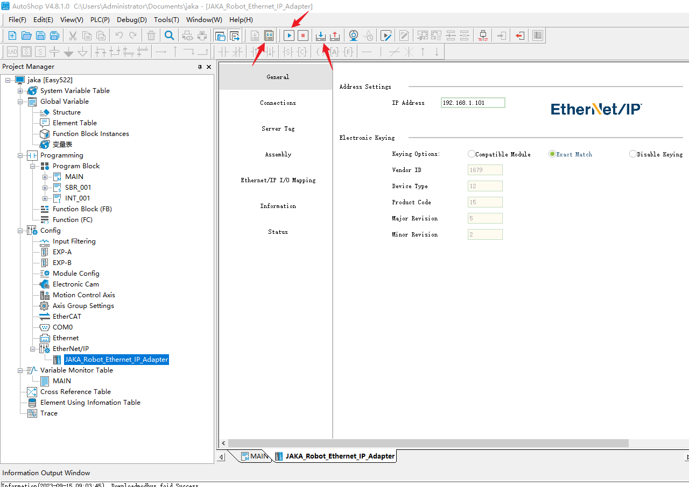Viewport: 689px width, 487px height.
Task: Switch to the MAIN editor tab
Action: pyautogui.click(x=255, y=456)
